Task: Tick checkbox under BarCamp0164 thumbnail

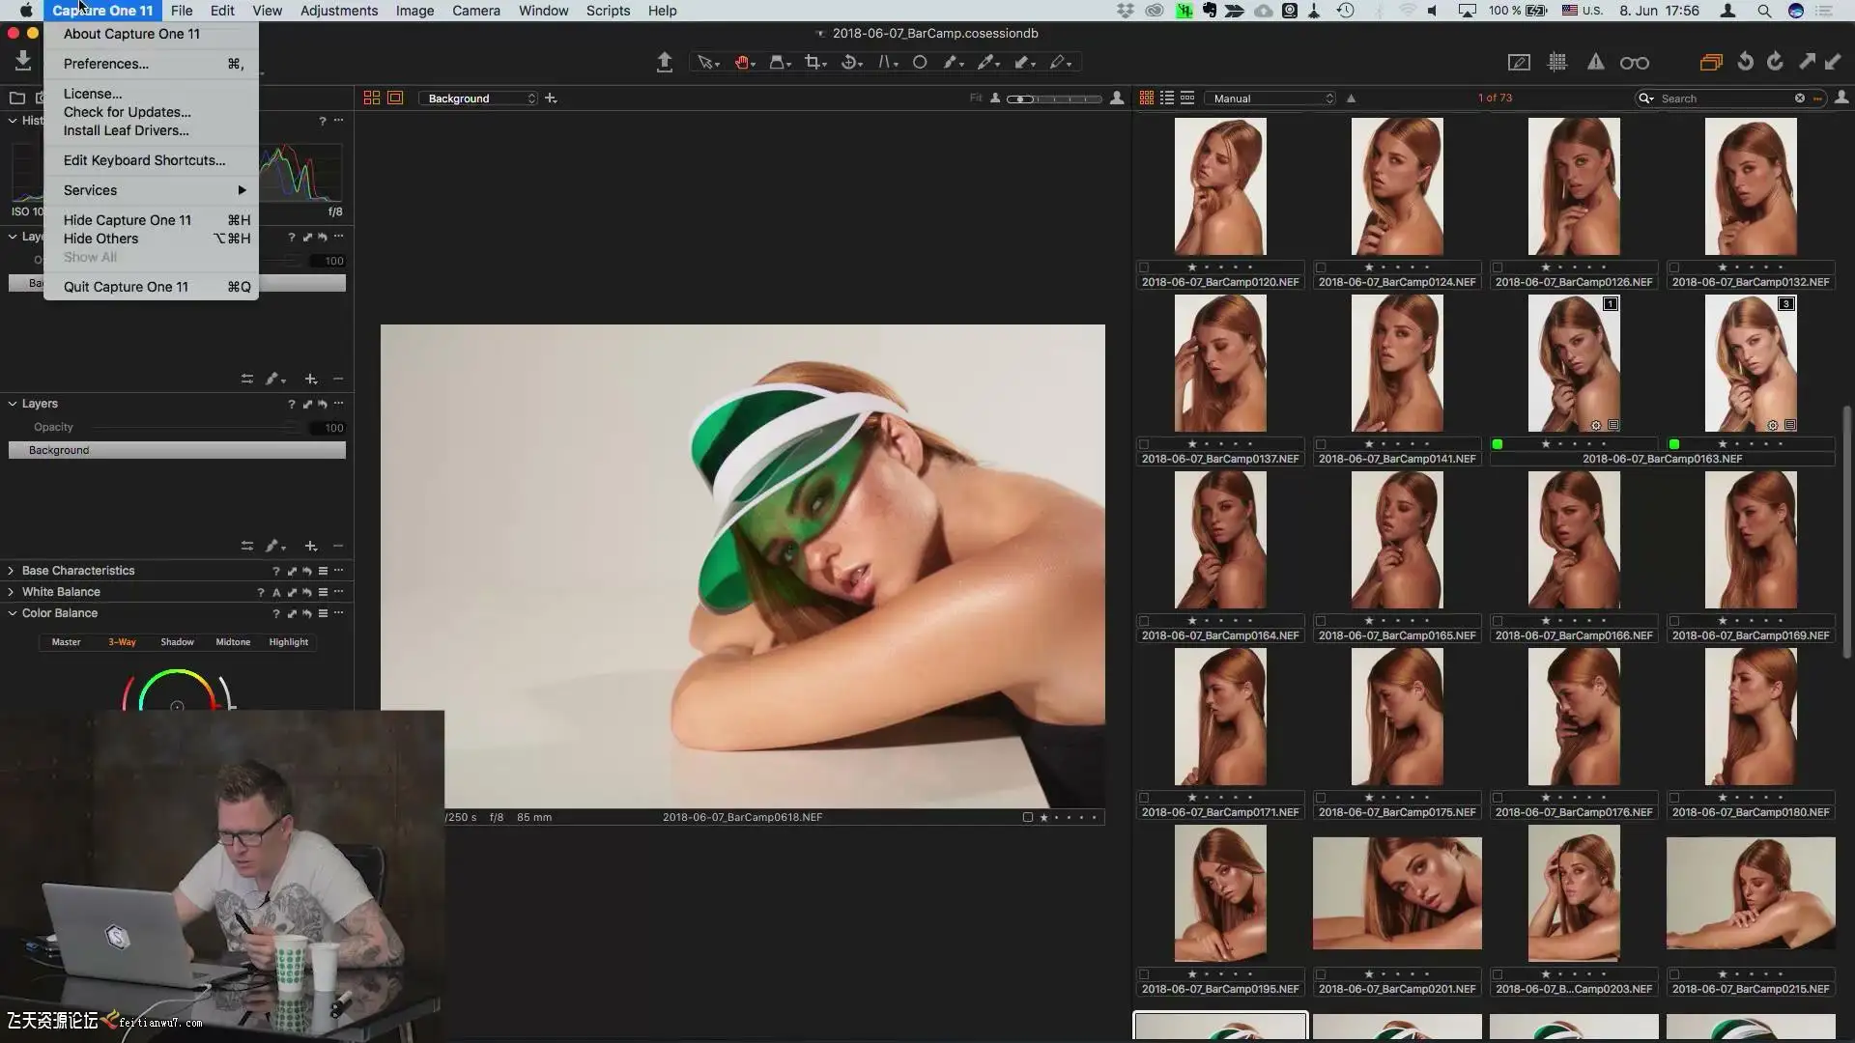Action: pos(1144,621)
